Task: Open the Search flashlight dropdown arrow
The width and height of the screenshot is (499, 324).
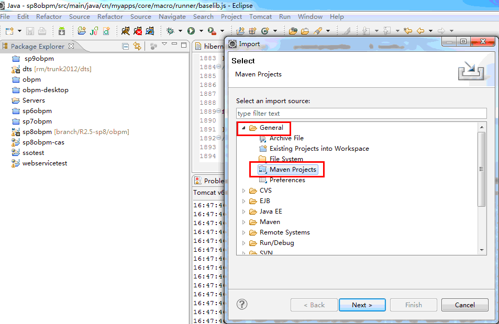Action: pyautogui.click(x=328, y=31)
